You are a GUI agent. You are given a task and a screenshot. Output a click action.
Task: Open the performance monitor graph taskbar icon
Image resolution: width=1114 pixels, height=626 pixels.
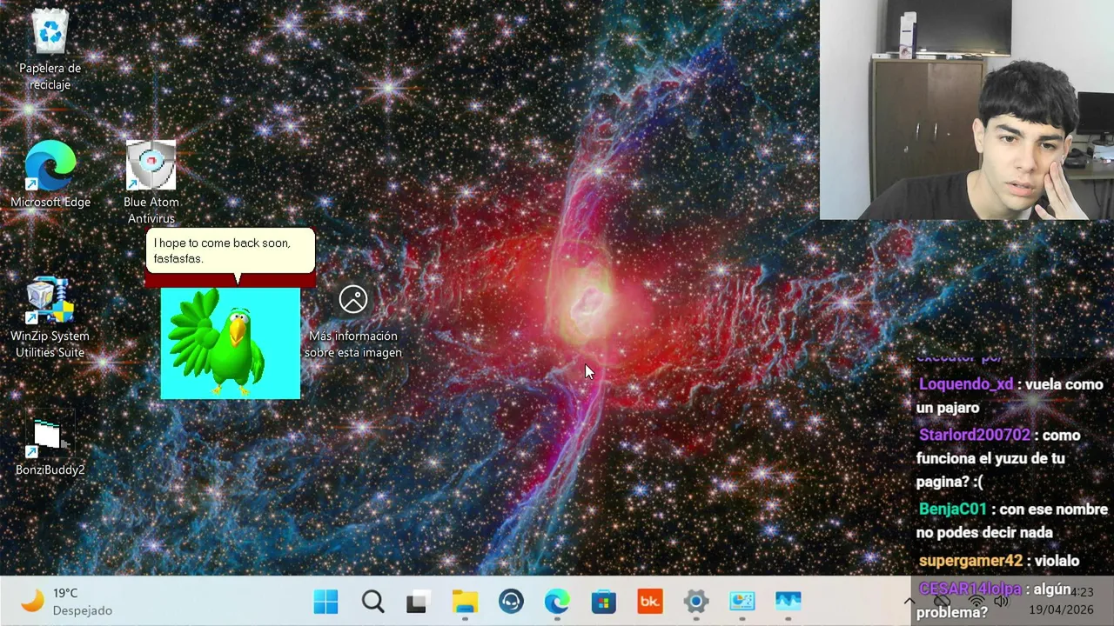click(x=788, y=602)
